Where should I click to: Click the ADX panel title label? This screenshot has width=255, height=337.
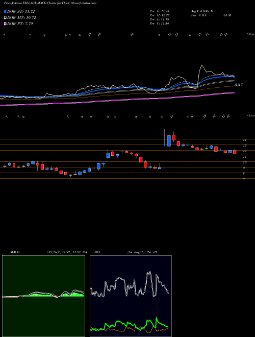point(97,252)
